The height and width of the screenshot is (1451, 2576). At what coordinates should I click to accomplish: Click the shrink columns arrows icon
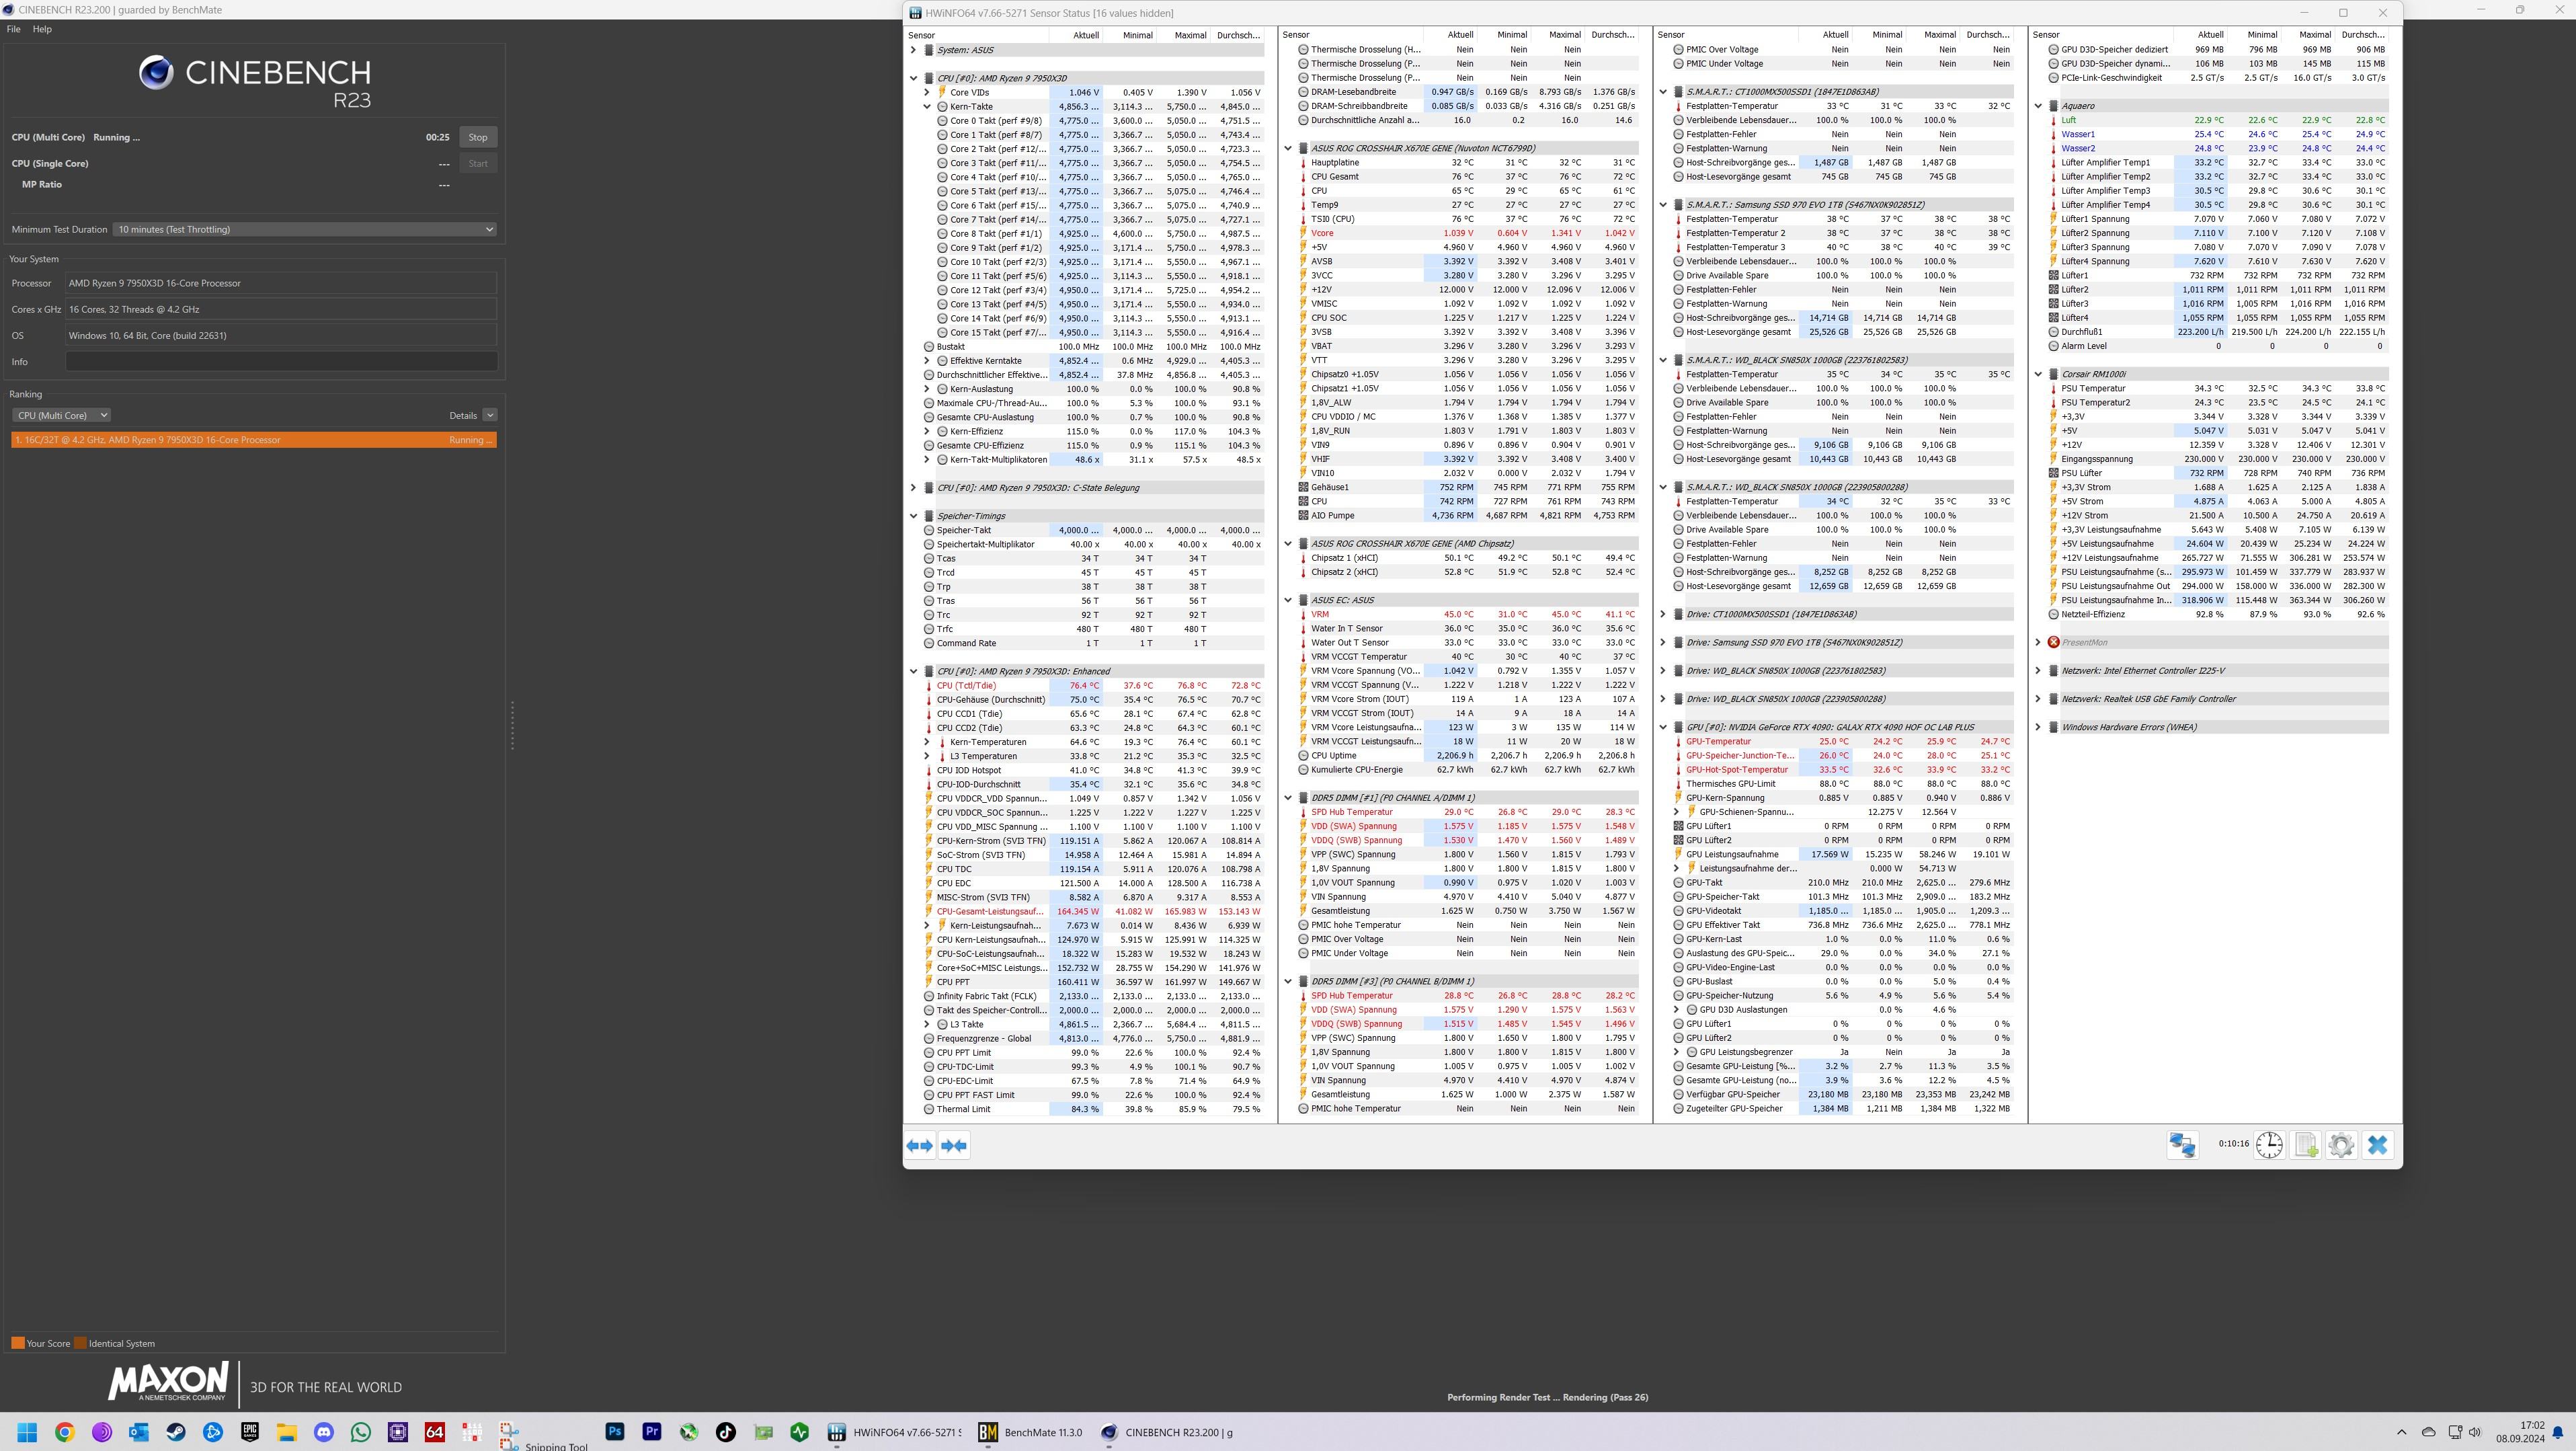pos(954,1145)
